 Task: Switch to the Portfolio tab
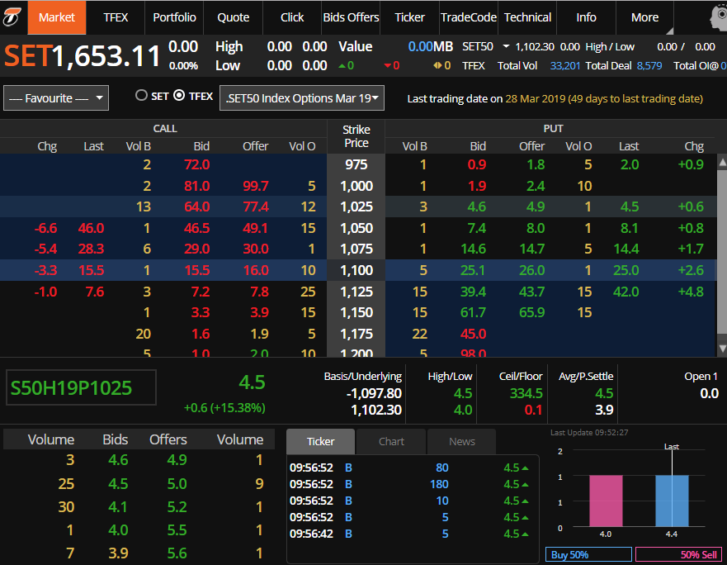pos(174,17)
